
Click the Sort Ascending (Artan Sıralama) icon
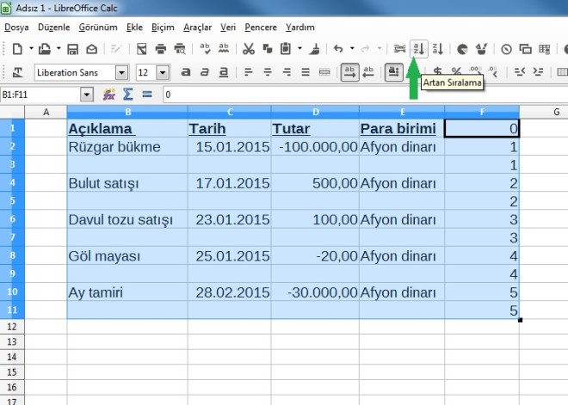[x=419, y=49]
